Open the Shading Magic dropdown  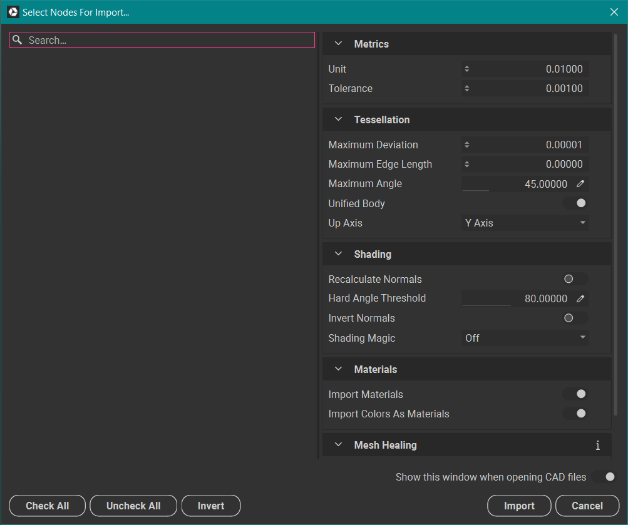(x=525, y=338)
